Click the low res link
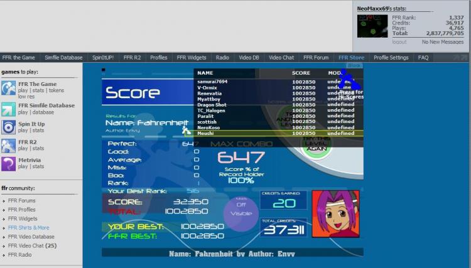 (26, 97)
